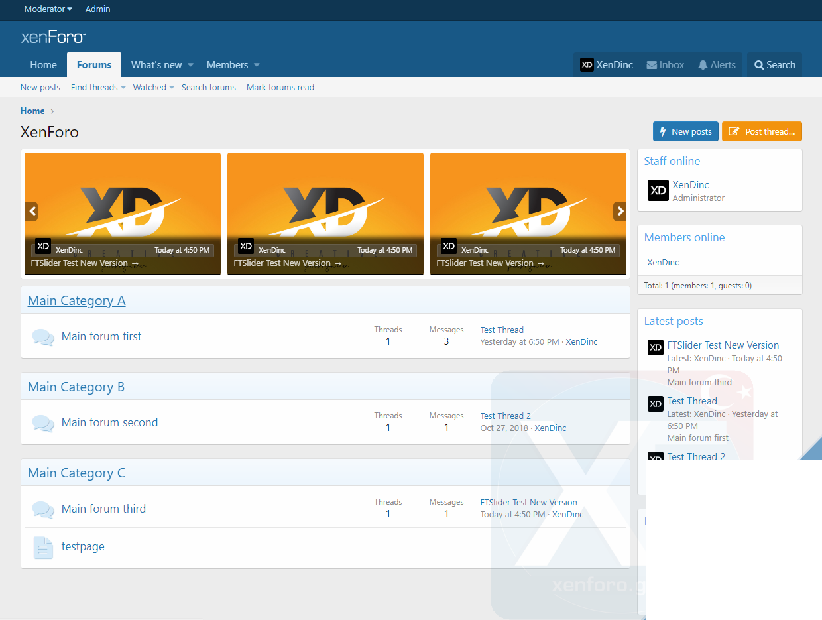Click XenDinc avatar under Staff online
Viewport: 822px width, 620px height.
pyautogui.click(x=658, y=190)
